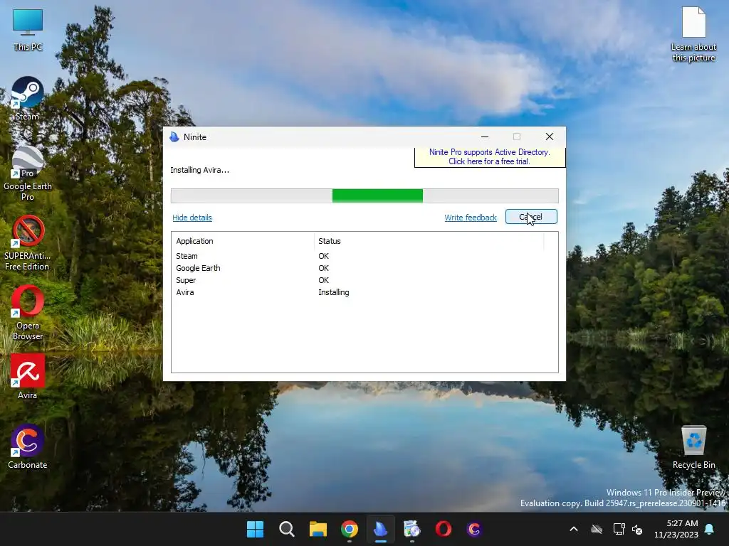Screen dimensions: 729x546
Task: Close the Ninite window
Action: pyautogui.click(x=549, y=136)
